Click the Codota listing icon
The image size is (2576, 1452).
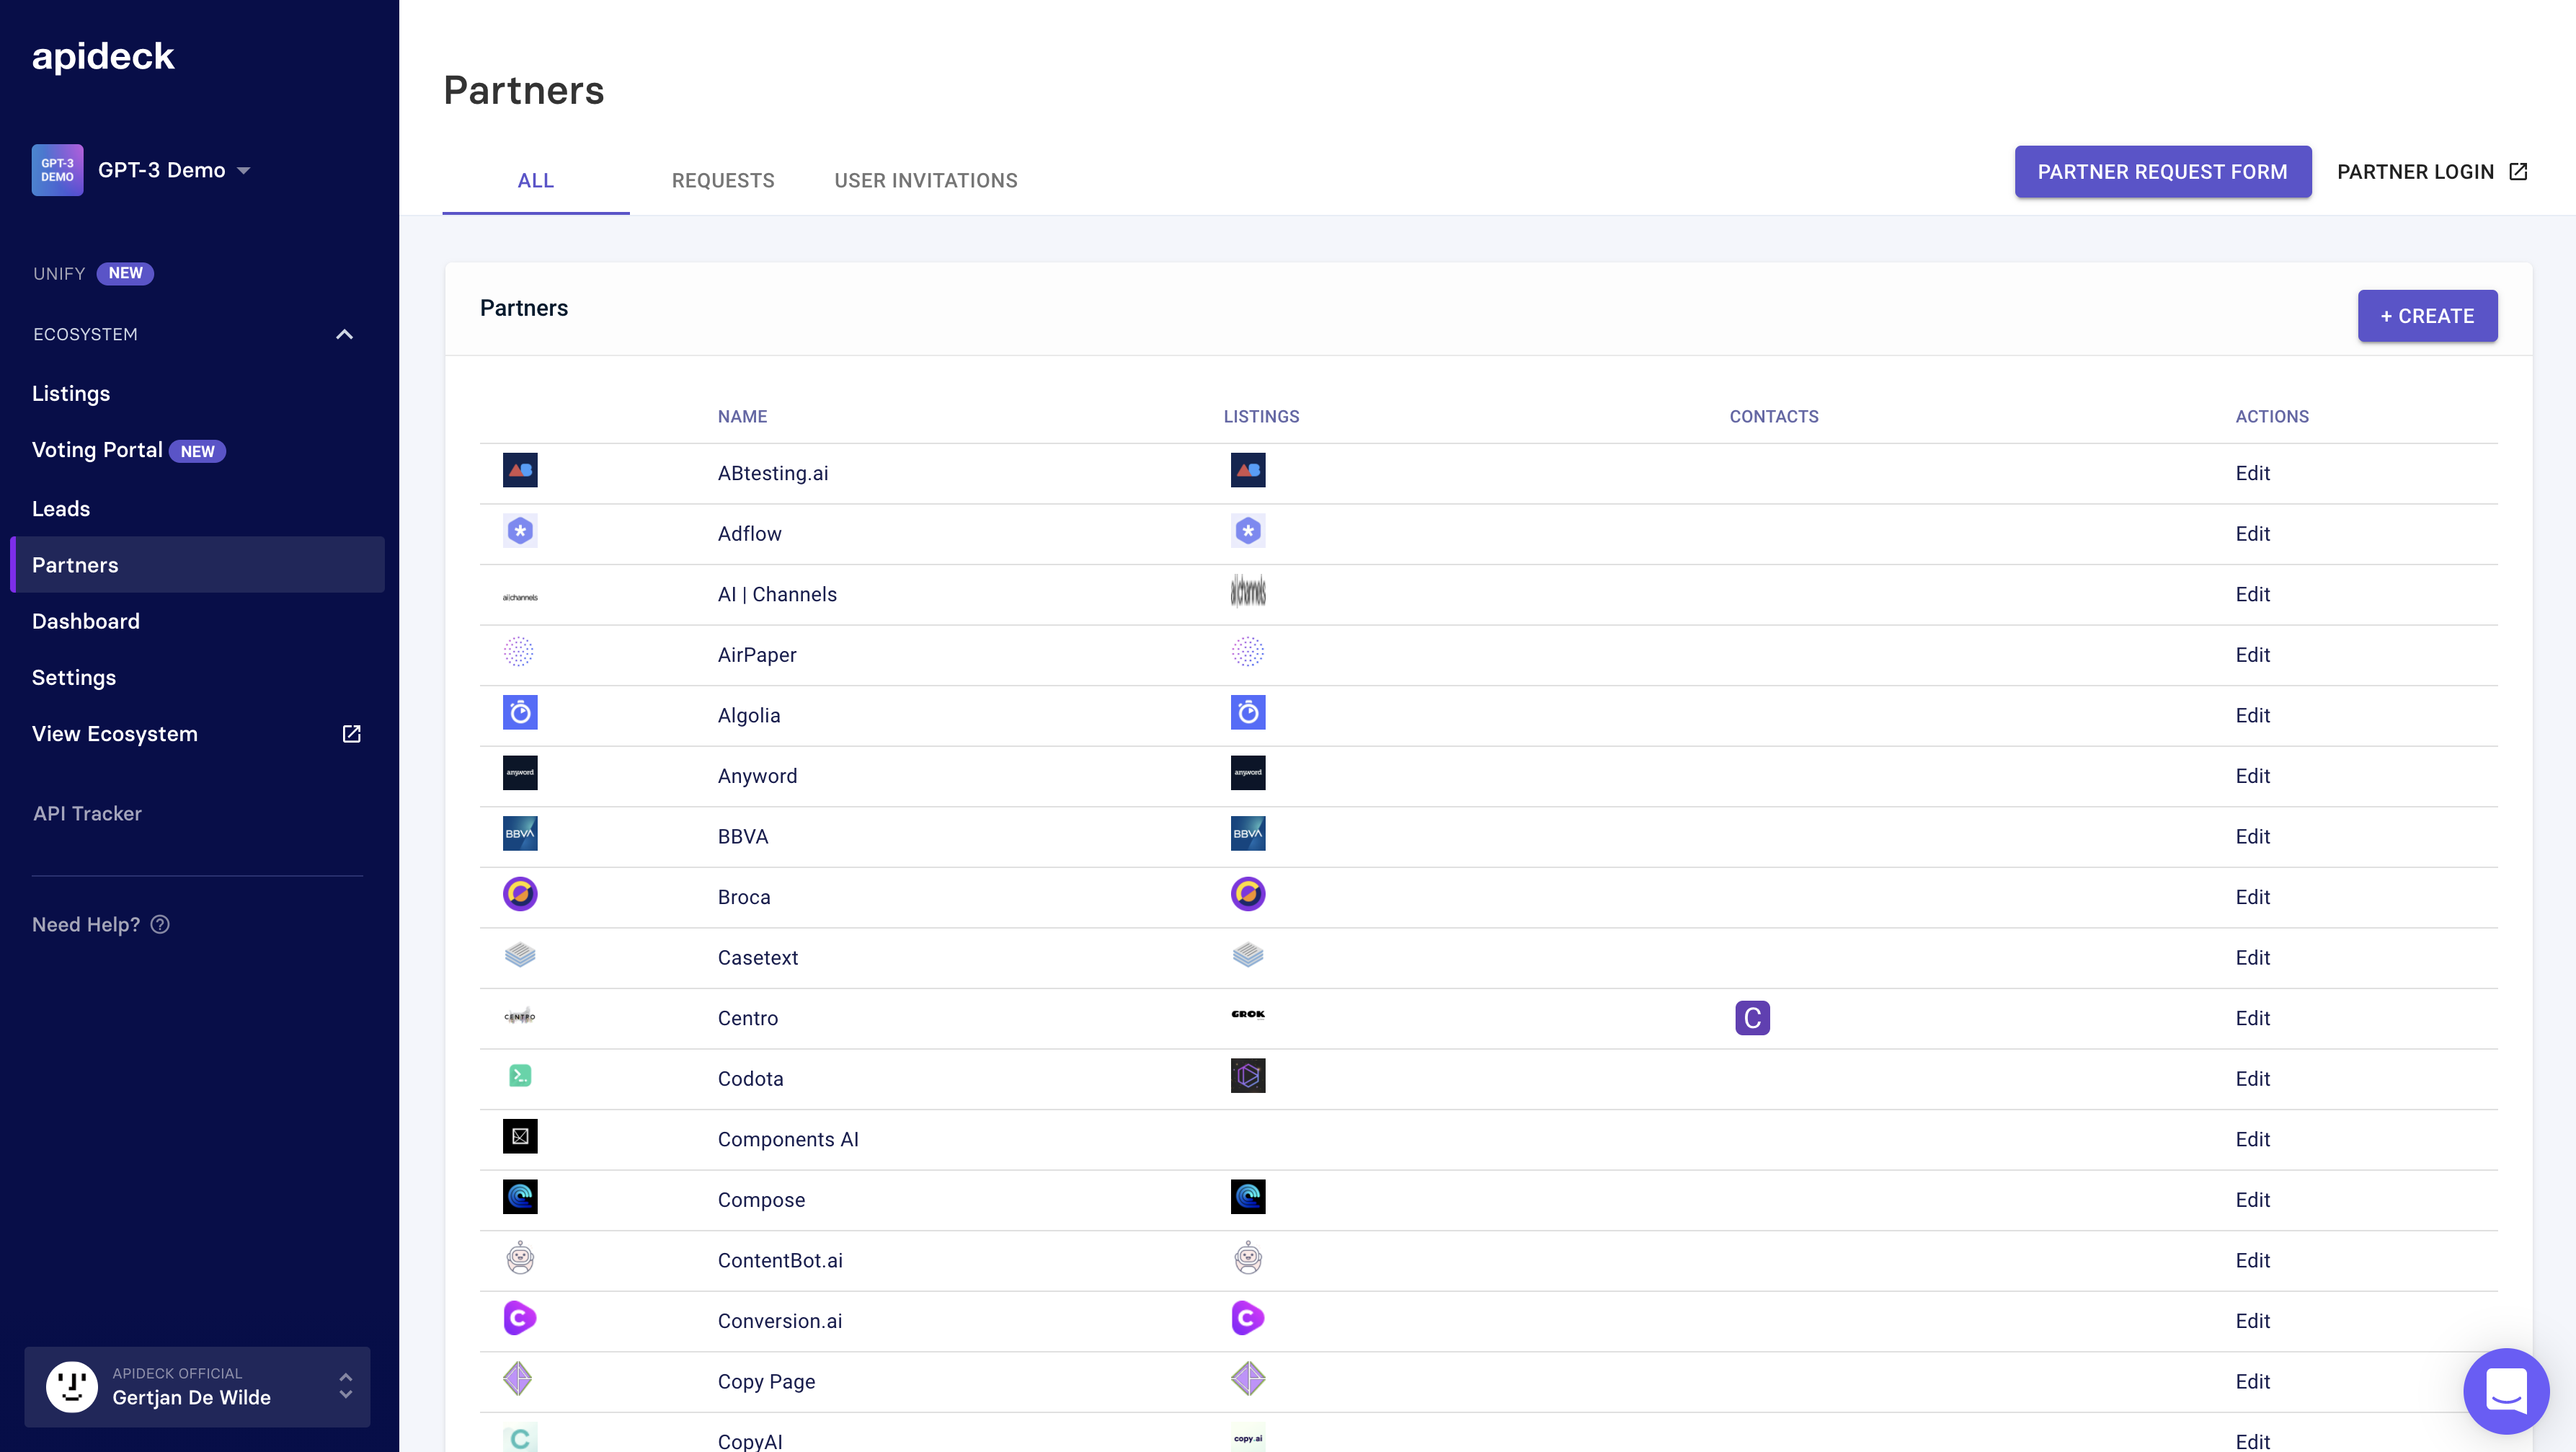pos(1248,1075)
